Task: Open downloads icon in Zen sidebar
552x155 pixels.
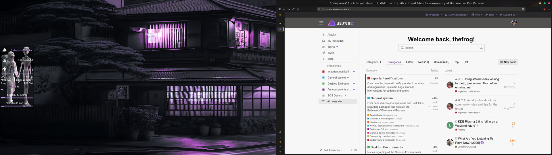Action: (280, 132)
